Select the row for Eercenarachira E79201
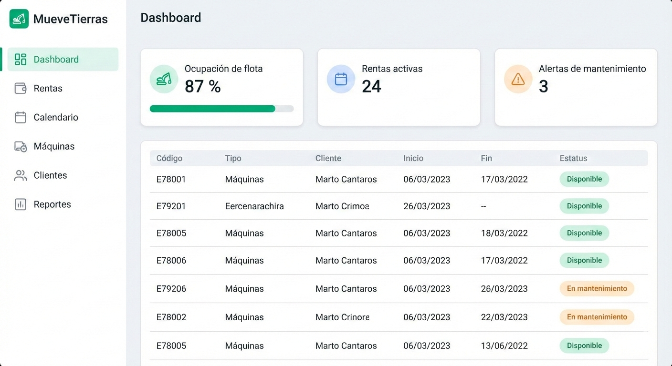 334,206
